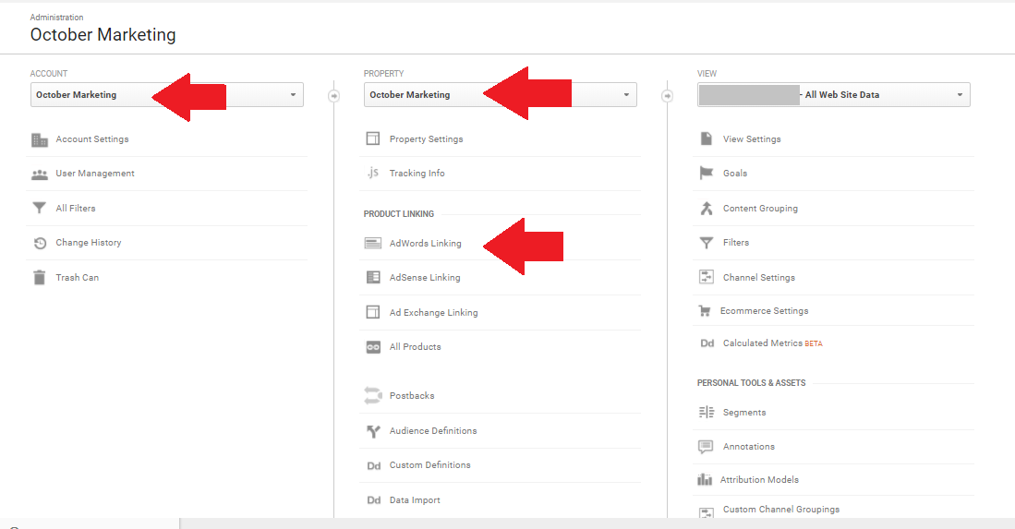This screenshot has width=1015, height=529.
Task: Click the Custom Definitions Dd icon
Action: 373,465
